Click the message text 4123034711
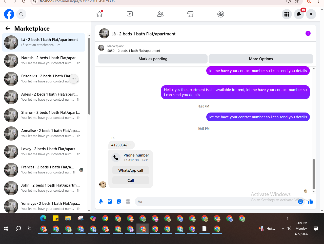 [121, 145]
